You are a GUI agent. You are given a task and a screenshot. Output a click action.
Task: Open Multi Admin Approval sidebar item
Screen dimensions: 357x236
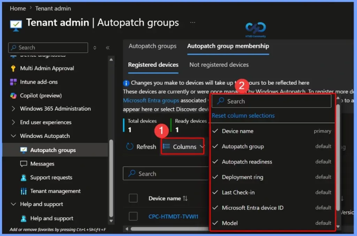[x=47, y=69]
